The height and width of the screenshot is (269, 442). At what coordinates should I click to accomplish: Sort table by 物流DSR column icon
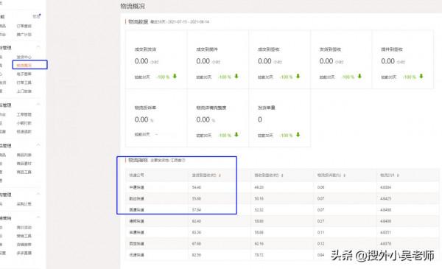click(x=398, y=175)
